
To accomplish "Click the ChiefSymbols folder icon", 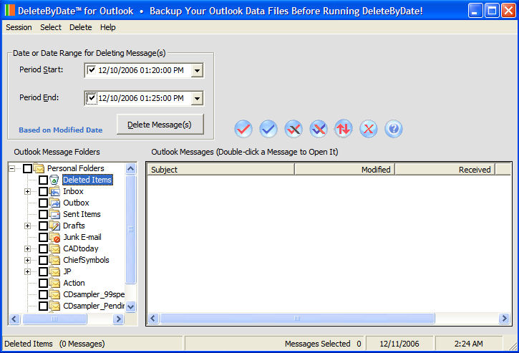I will pyautogui.click(x=54, y=260).
